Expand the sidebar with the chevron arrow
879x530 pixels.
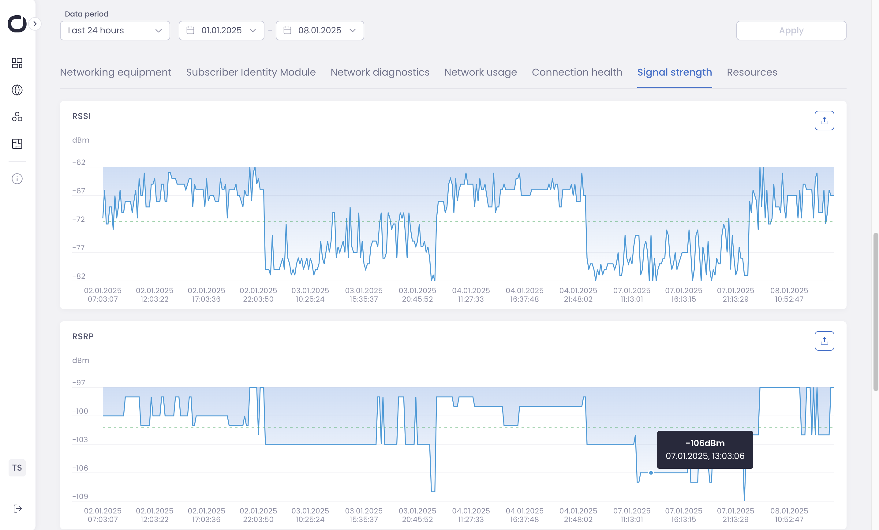35,24
